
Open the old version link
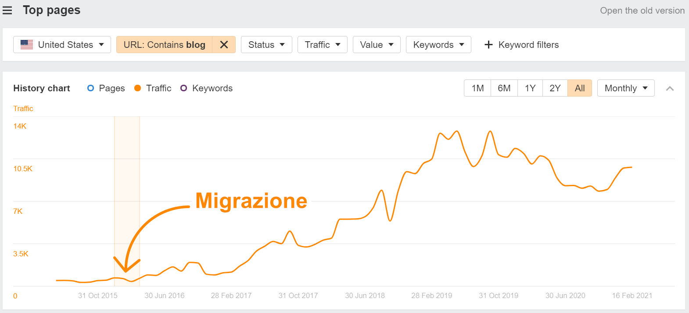[642, 11]
